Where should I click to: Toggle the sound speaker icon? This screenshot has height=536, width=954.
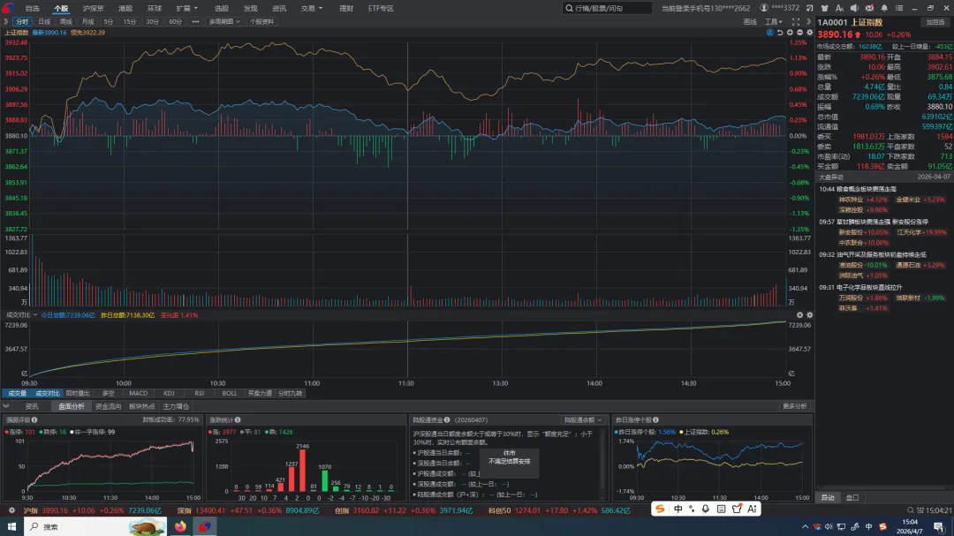pos(854,8)
